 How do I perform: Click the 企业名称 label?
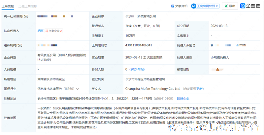98,16
